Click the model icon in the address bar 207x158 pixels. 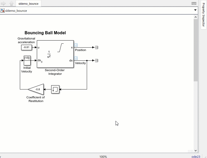coord(3,11)
